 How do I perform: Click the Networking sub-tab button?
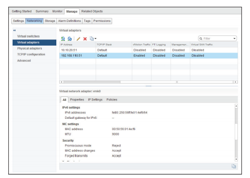(x=34, y=21)
